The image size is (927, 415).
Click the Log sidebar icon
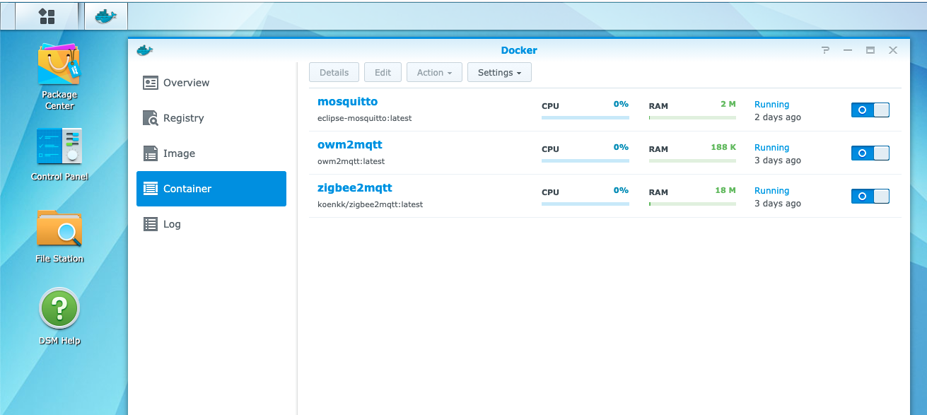[150, 224]
